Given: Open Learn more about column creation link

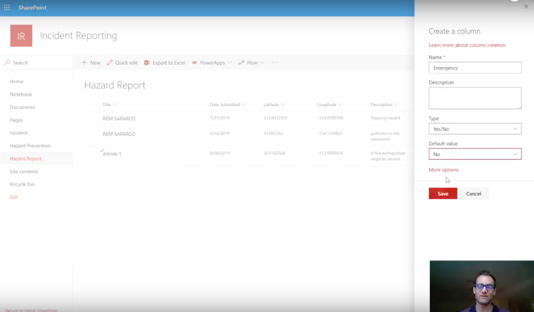Looking at the screenshot, I should coord(467,45).
